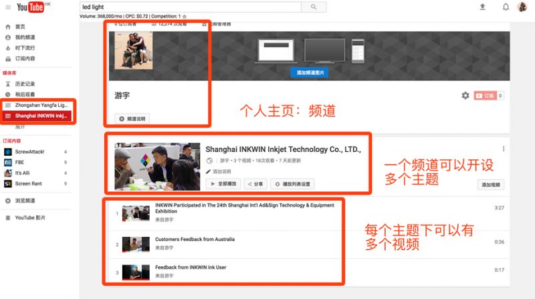This screenshot has width=535, height=299.
Task: Click 频道说明 channel description button
Action: coord(132,119)
